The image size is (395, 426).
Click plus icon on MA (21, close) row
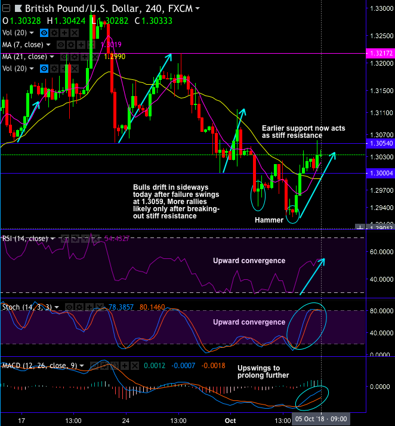[x=84, y=57]
